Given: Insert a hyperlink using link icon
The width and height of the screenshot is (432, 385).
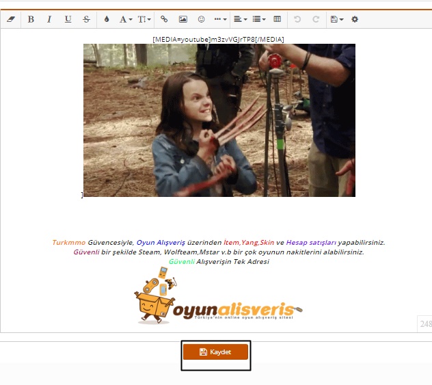Looking at the screenshot, I should [164, 20].
